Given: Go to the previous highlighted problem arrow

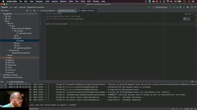Looking at the screenshot, I should [x=193, y=14].
